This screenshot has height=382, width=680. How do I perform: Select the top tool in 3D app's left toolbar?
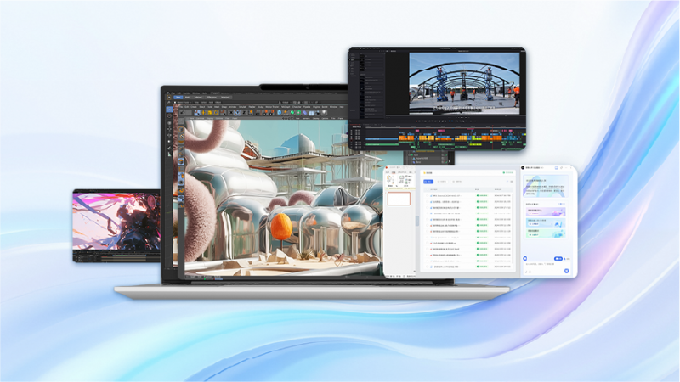point(168,111)
